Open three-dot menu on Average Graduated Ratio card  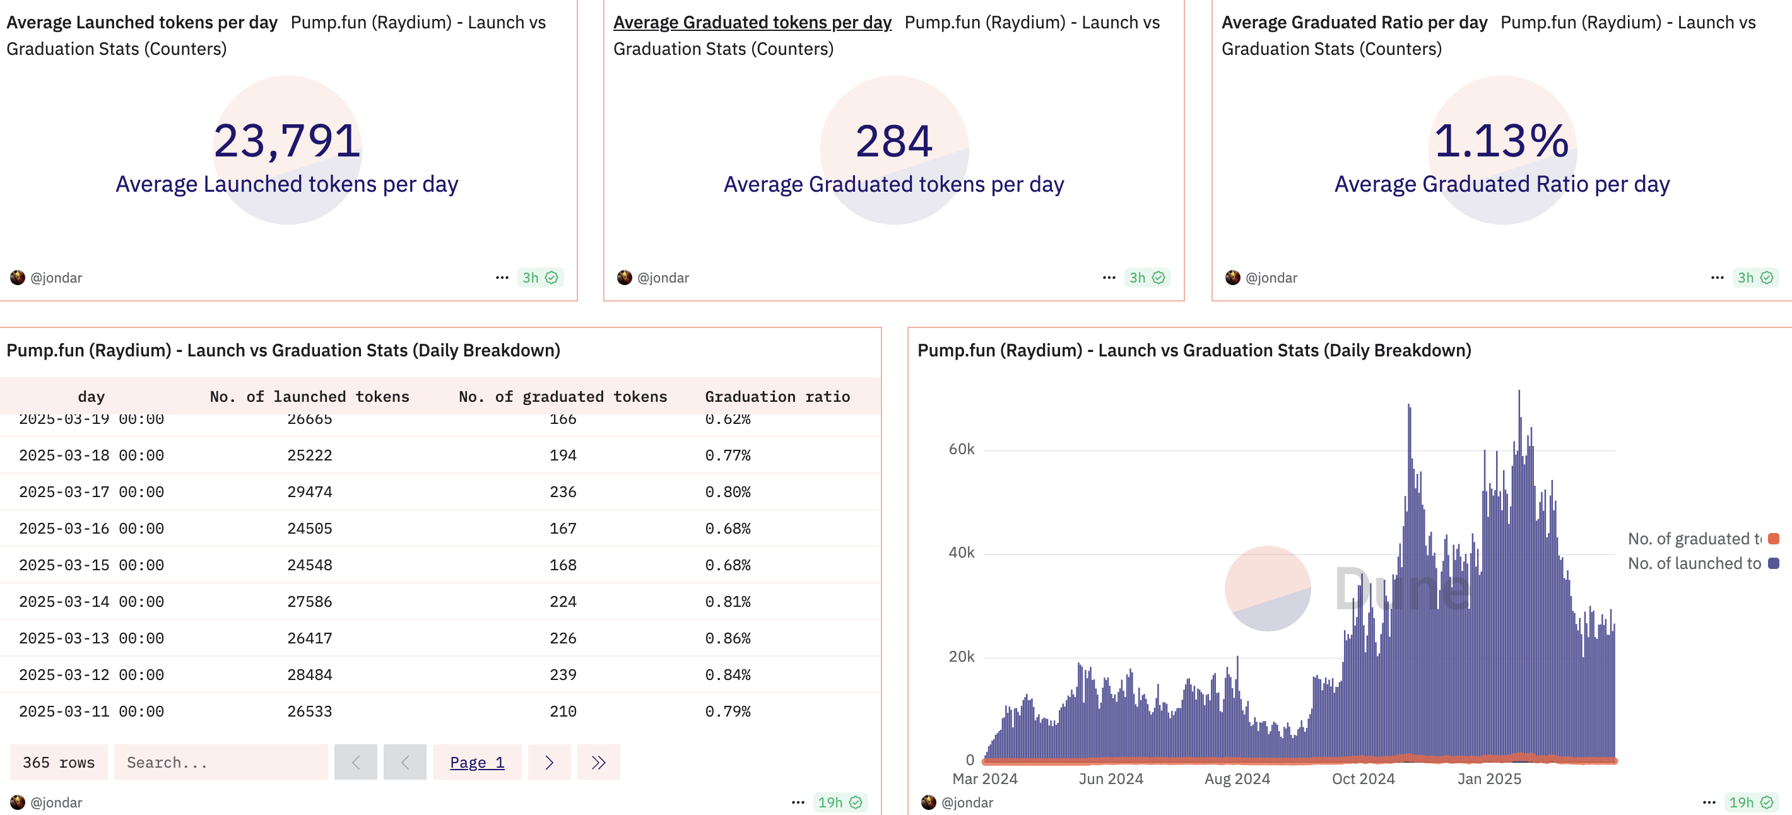(1717, 278)
